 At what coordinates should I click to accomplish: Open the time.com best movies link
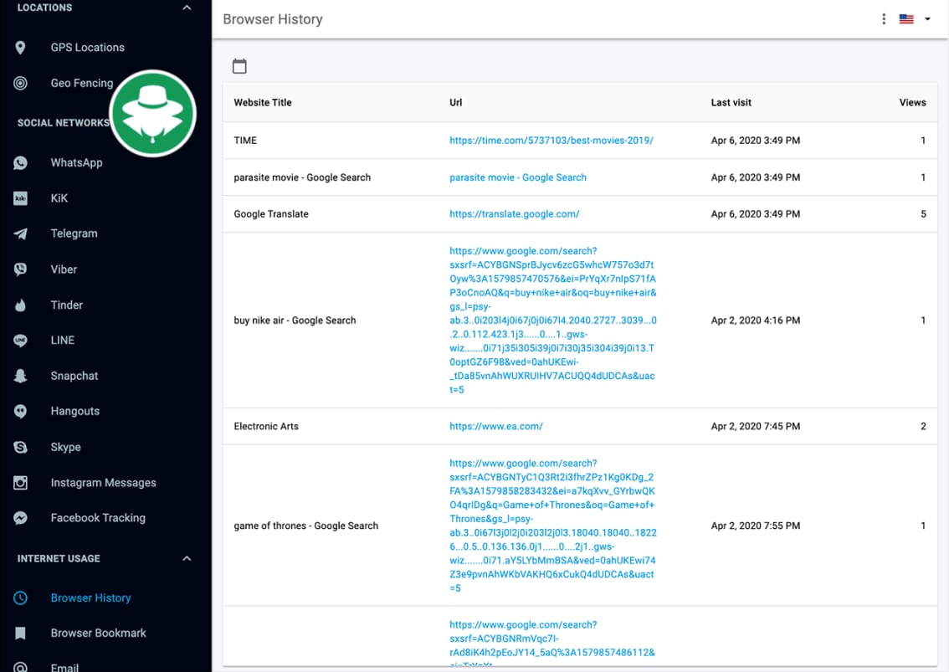[551, 141]
